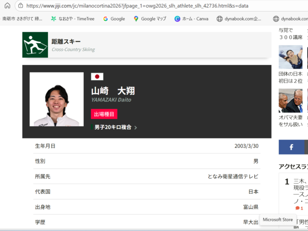This screenshot has width=308, height=231.
Task: Click the Japan flag icon
Action: click(97, 77)
